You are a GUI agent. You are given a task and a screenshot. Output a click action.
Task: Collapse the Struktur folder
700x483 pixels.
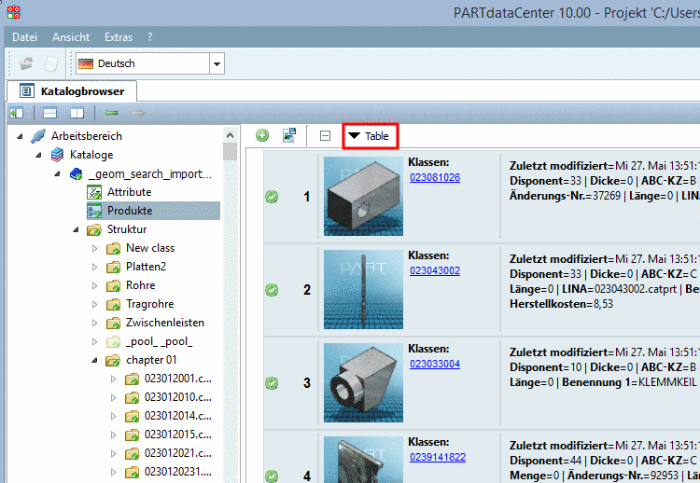coord(76,229)
